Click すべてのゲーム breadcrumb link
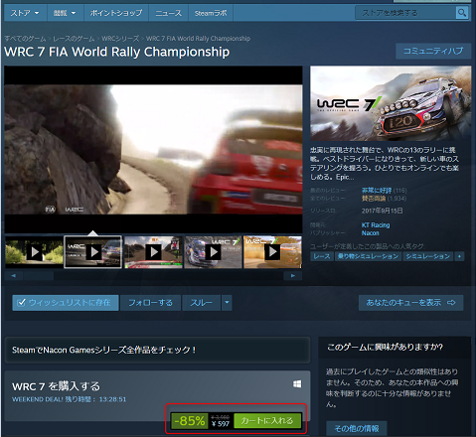This screenshot has height=437, width=476. point(25,39)
